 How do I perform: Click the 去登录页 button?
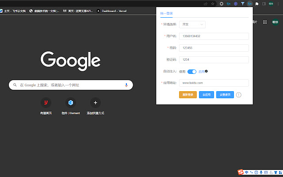[225, 95]
